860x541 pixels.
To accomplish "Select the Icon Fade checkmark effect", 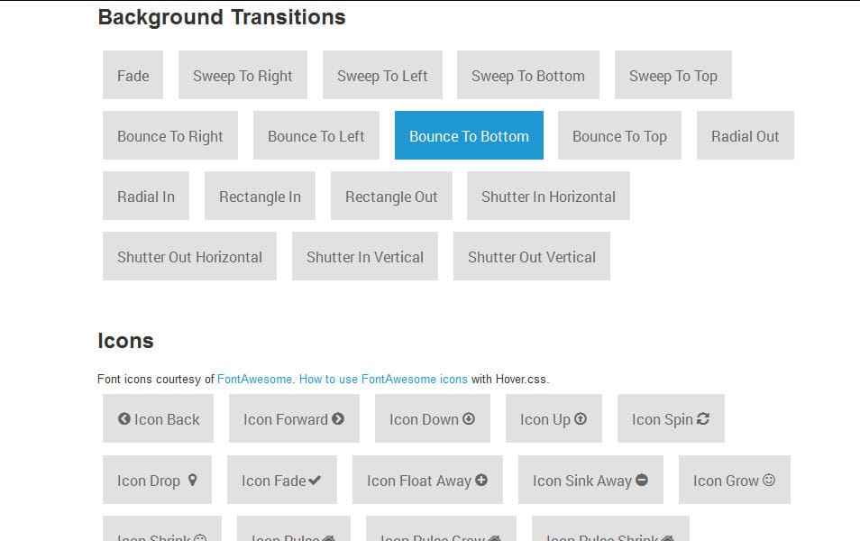I will click(281, 480).
